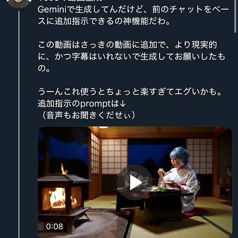Viewport: 238px width, 238px height.
Task: Click the line 追加指示のpromptは↓
Action: click(82, 104)
